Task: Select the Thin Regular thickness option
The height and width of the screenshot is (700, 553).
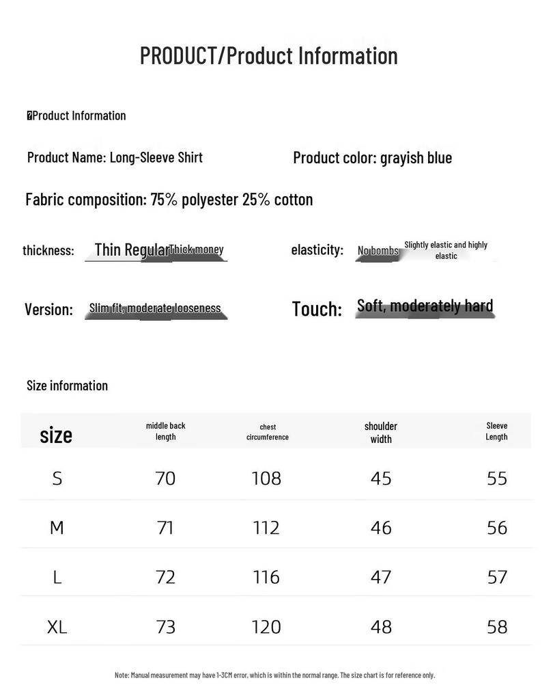Action: pos(132,250)
